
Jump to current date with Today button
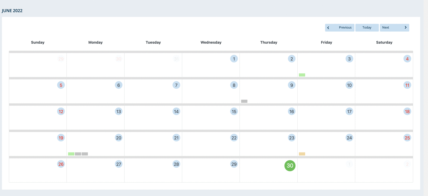point(367,28)
